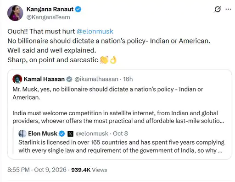Click the 939.4K Views count
This screenshot has height=182, width=235.
pos(89,170)
